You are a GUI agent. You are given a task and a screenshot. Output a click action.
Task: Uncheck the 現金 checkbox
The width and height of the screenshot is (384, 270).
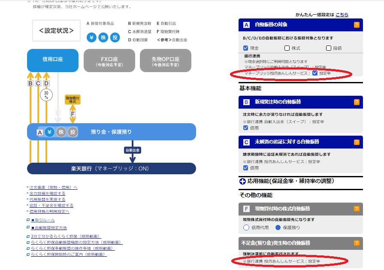tap(246, 48)
